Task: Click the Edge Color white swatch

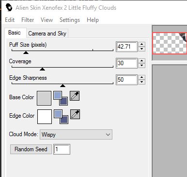Action: tap(45, 117)
